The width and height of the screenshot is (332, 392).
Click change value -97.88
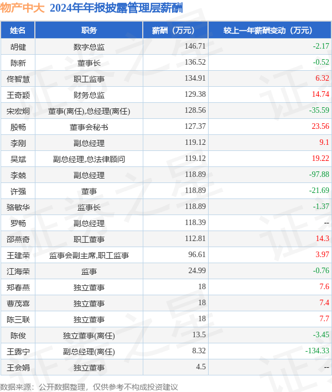(319, 174)
